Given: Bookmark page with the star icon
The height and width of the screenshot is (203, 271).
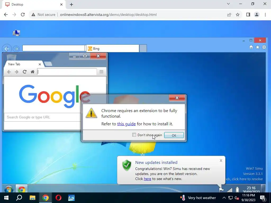Looking at the screenshot, I should coord(238,15).
